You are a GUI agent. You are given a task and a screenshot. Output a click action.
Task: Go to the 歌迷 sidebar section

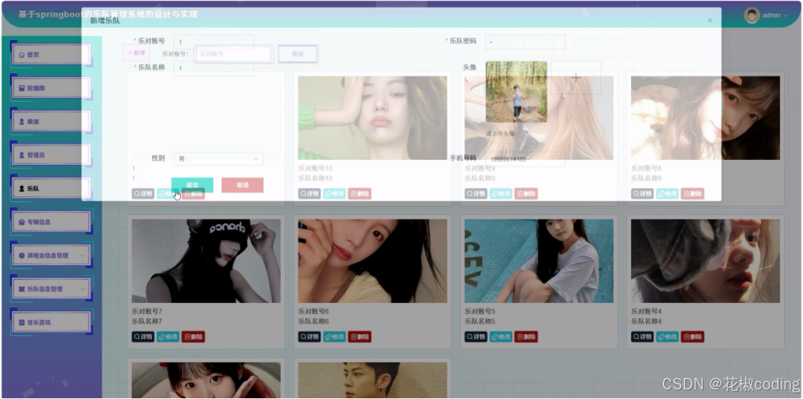click(x=51, y=121)
